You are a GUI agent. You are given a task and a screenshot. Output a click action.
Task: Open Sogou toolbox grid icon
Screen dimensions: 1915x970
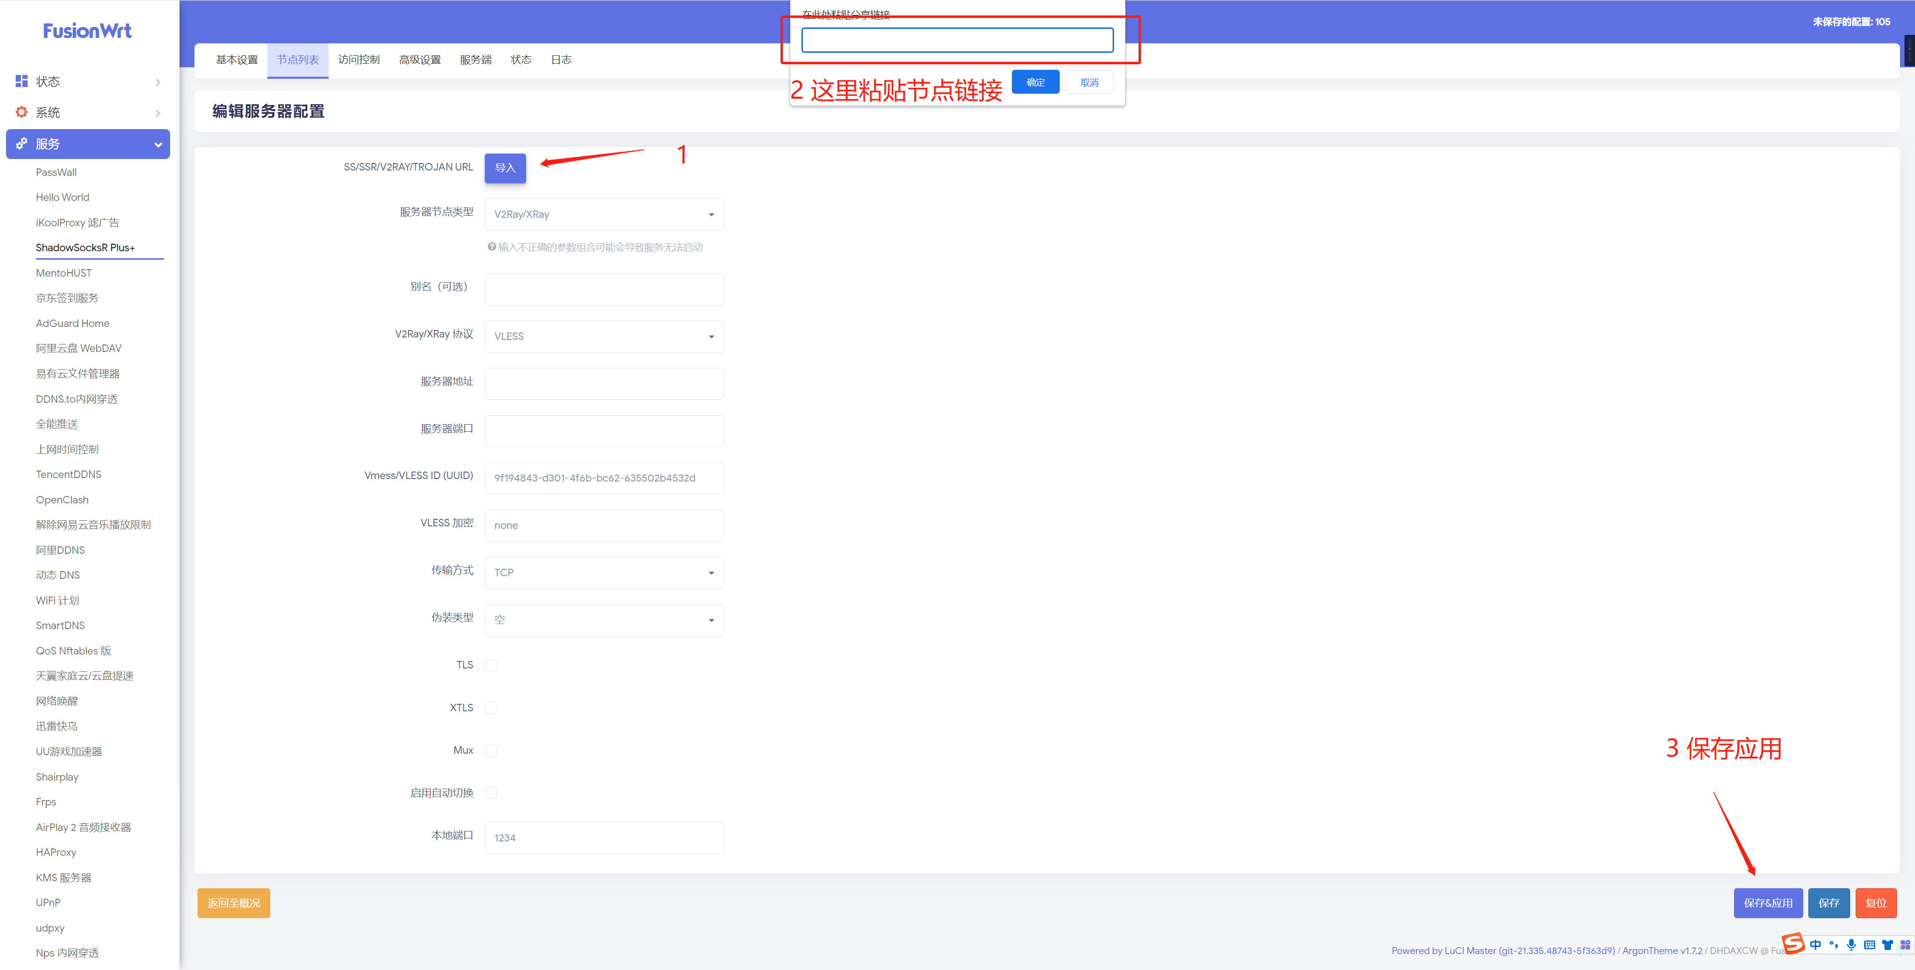point(1905,945)
